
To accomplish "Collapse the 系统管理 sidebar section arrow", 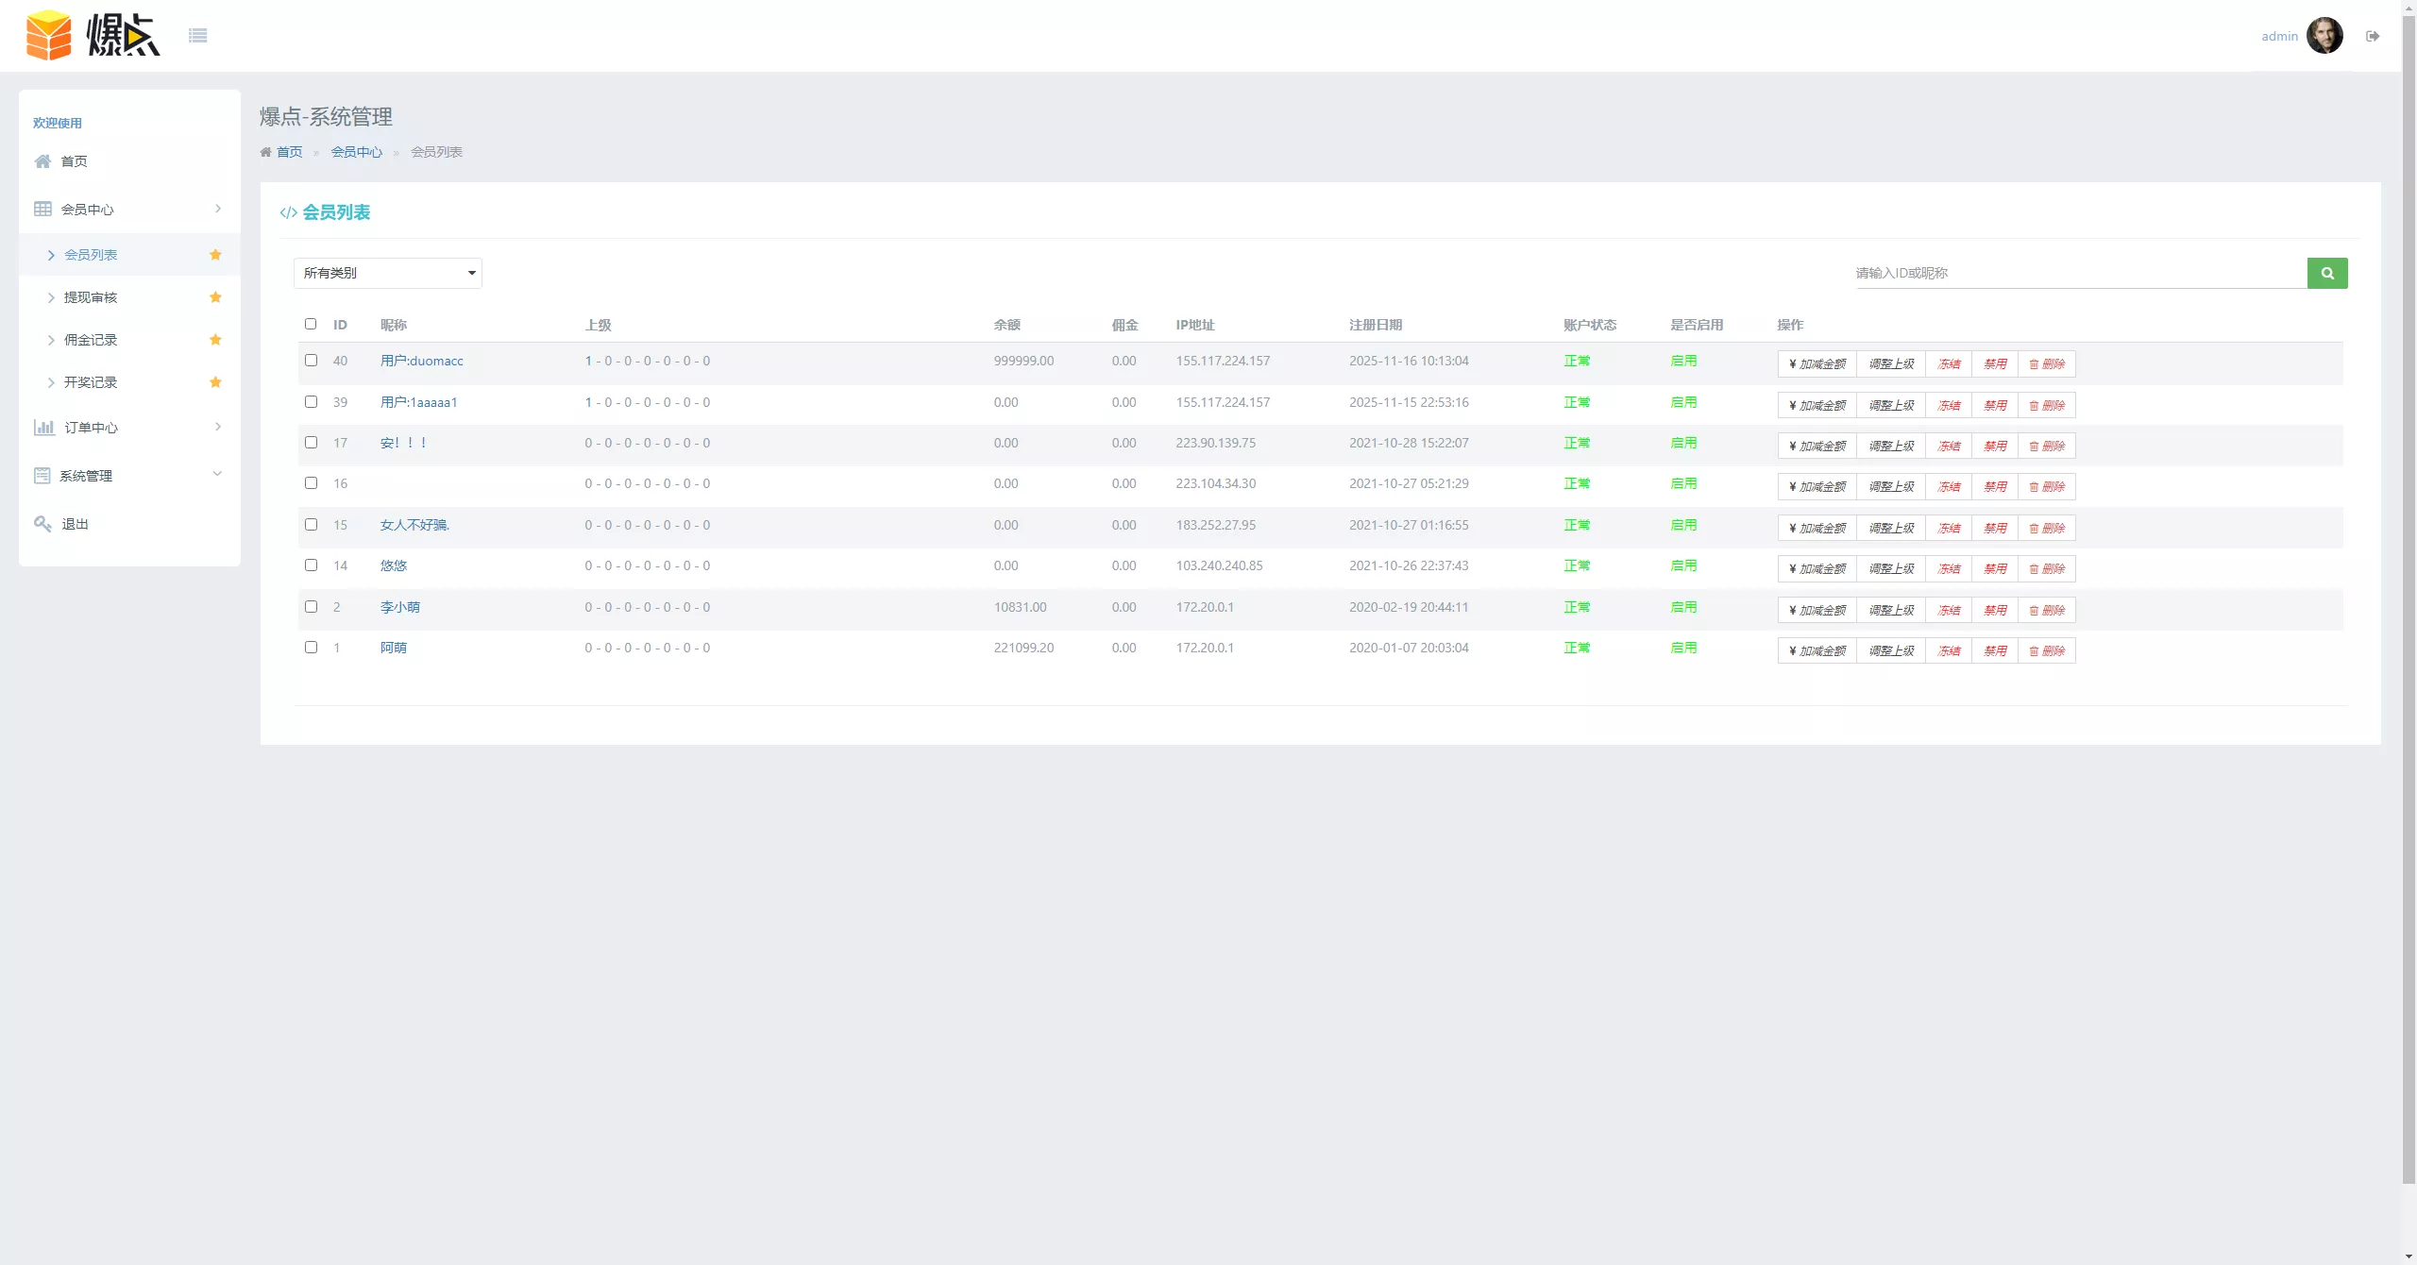I will (x=217, y=475).
